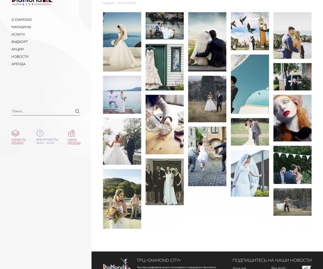
Task: View the photo of hands pouring into a cup
Action: pyautogui.click(x=165, y=124)
